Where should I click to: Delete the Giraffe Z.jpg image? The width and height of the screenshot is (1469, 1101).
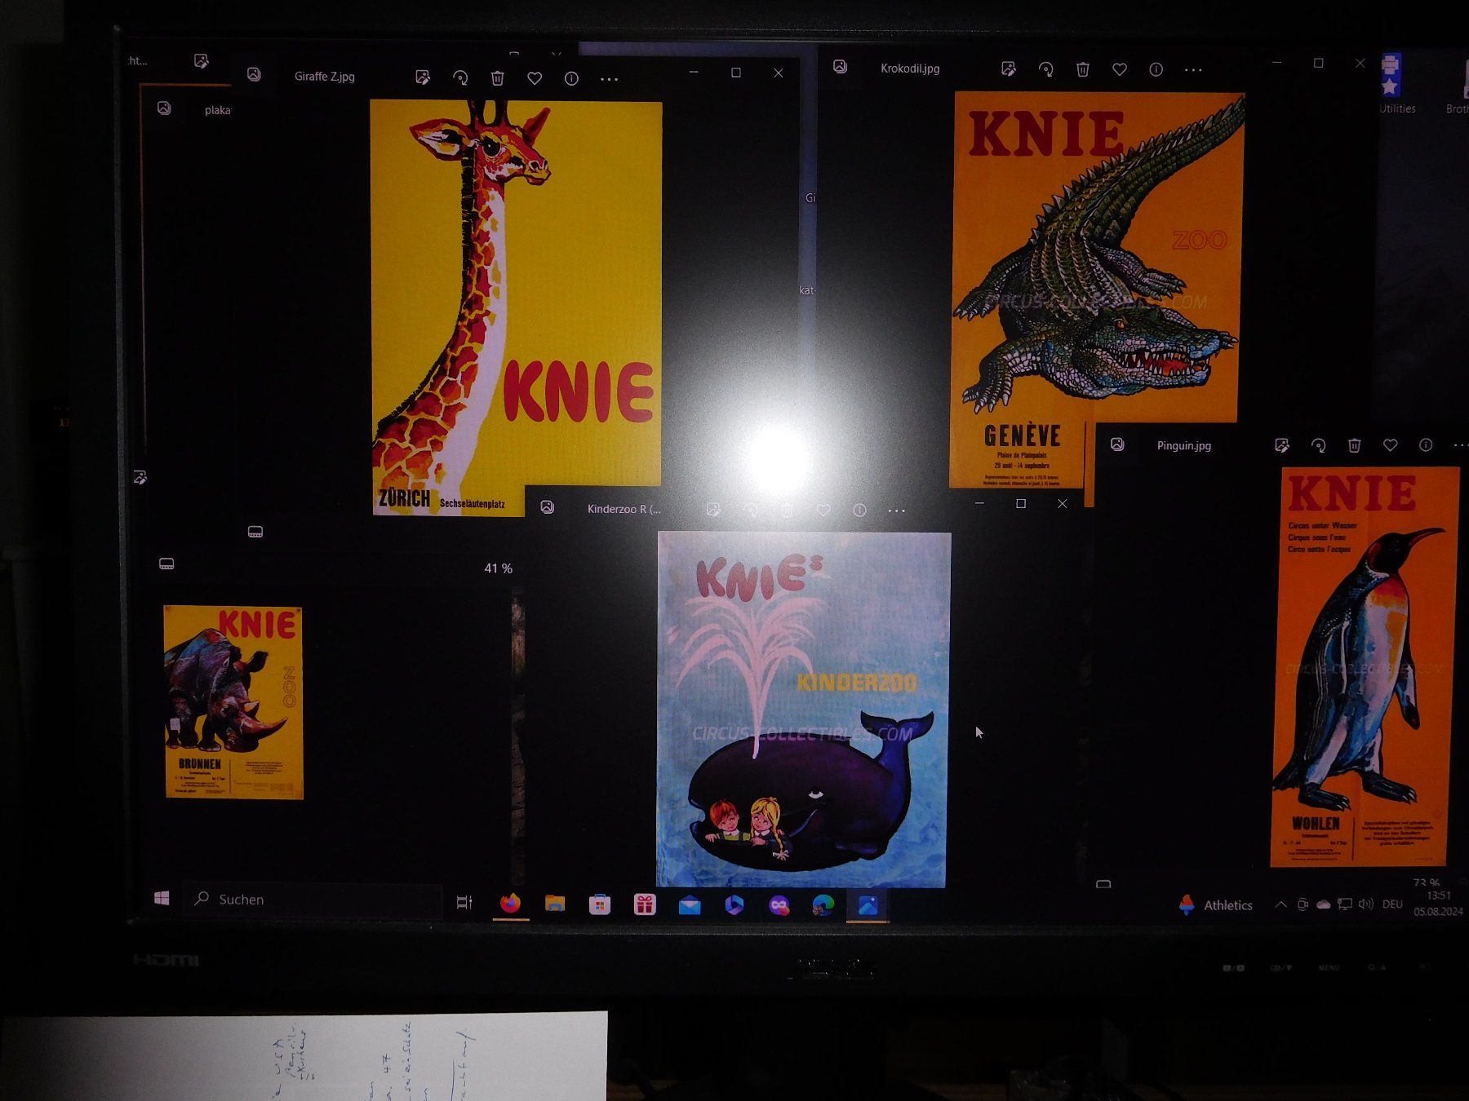point(497,77)
